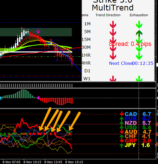Click the JPY strength value 1.6

click(x=146, y=145)
